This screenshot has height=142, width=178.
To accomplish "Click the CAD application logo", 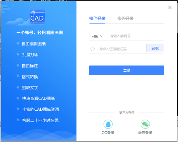I will click(x=37, y=16).
